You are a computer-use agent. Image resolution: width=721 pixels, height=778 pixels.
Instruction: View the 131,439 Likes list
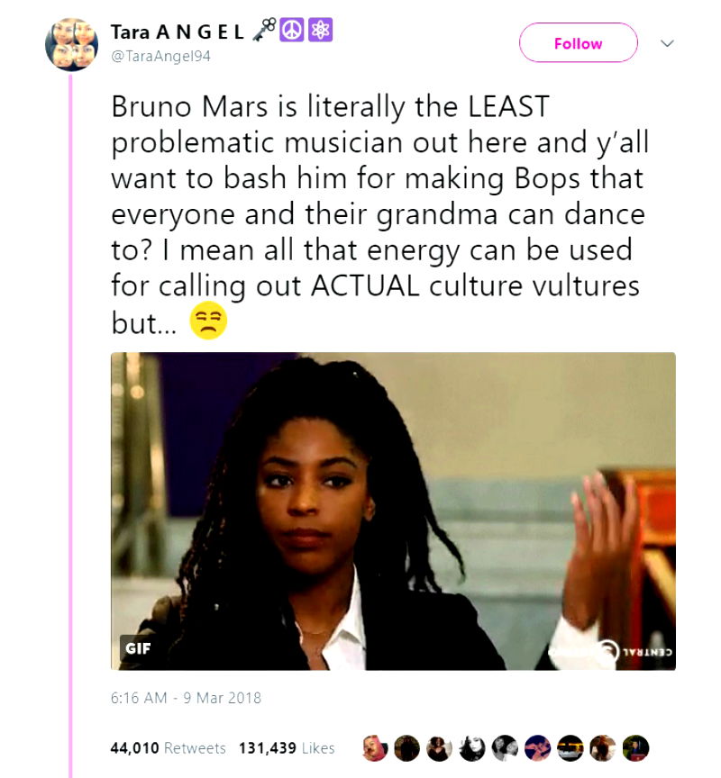(287, 748)
